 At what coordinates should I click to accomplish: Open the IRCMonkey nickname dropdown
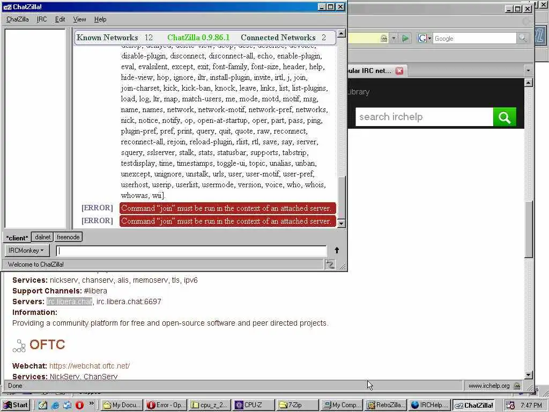pyautogui.click(x=27, y=251)
